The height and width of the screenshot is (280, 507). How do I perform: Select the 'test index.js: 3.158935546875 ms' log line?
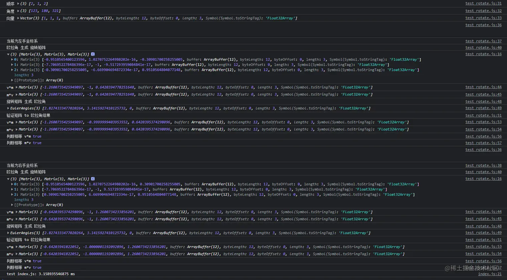(x=41, y=274)
